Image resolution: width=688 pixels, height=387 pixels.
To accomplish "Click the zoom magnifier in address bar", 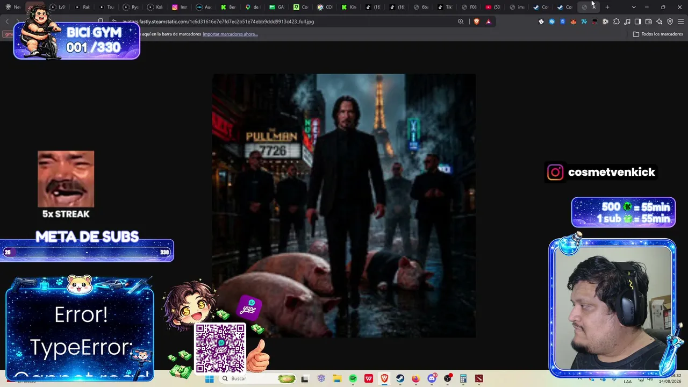I will 461,21.
